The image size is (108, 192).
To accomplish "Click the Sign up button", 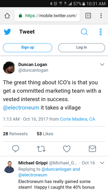I will click(x=28, y=48).
